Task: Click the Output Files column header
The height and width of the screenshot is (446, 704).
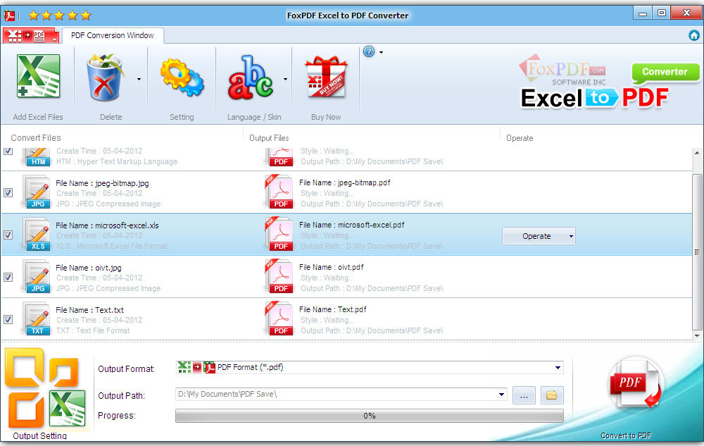Action: (x=269, y=138)
